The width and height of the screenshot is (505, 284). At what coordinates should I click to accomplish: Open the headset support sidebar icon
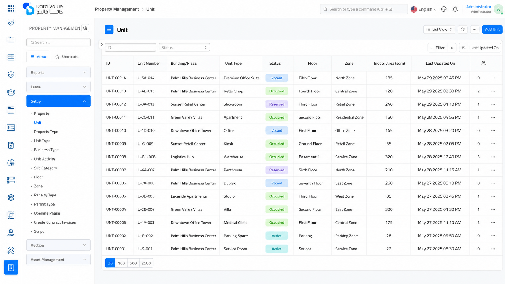click(x=11, y=75)
